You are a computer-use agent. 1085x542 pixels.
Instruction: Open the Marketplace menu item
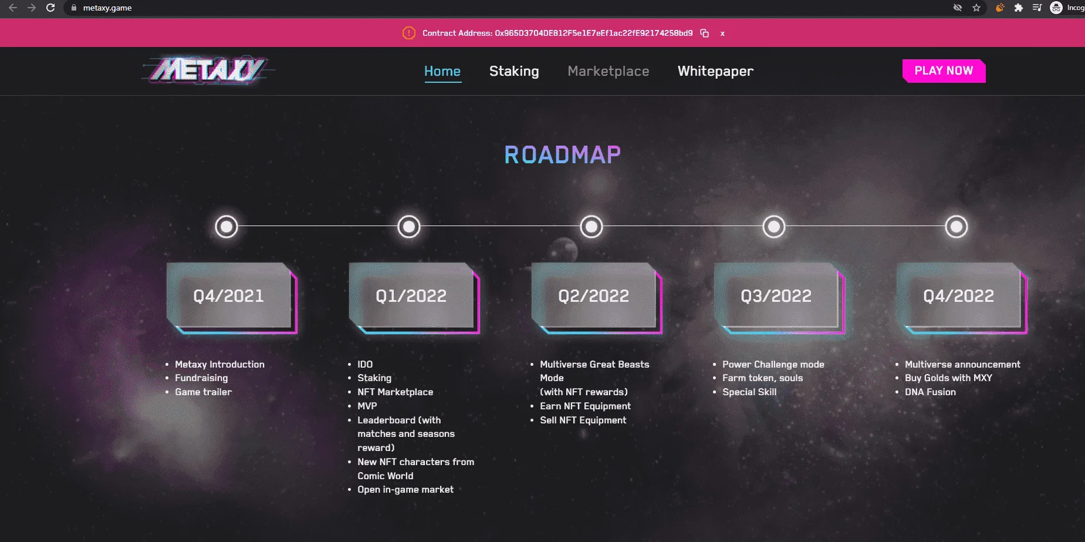(x=609, y=71)
